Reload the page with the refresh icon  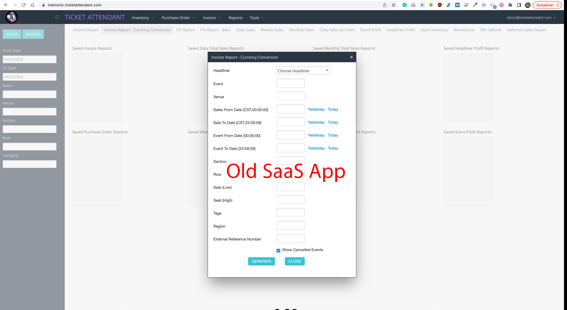coord(24,5)
